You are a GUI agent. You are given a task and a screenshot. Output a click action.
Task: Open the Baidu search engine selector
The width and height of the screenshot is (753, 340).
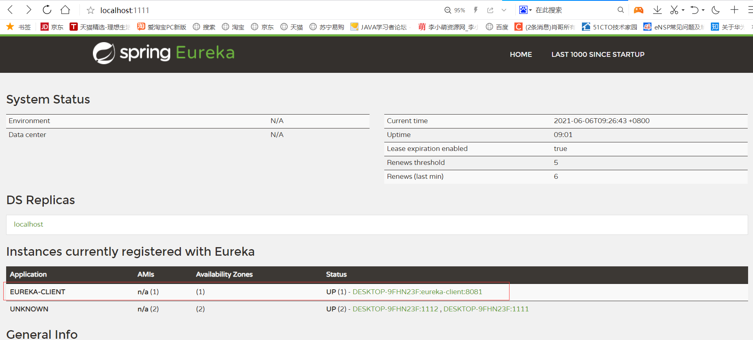tap(525, 10)
